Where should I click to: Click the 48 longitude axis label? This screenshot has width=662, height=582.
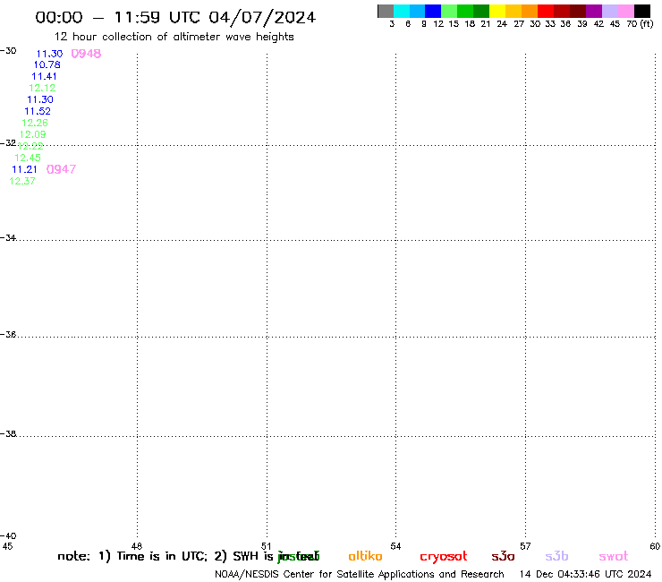click(x=136, y=546)
